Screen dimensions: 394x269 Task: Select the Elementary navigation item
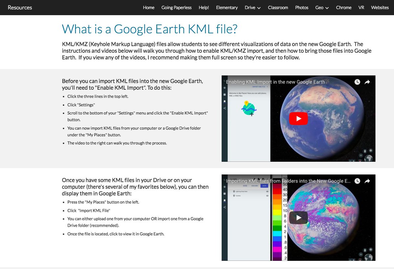[x=227, y=8]
